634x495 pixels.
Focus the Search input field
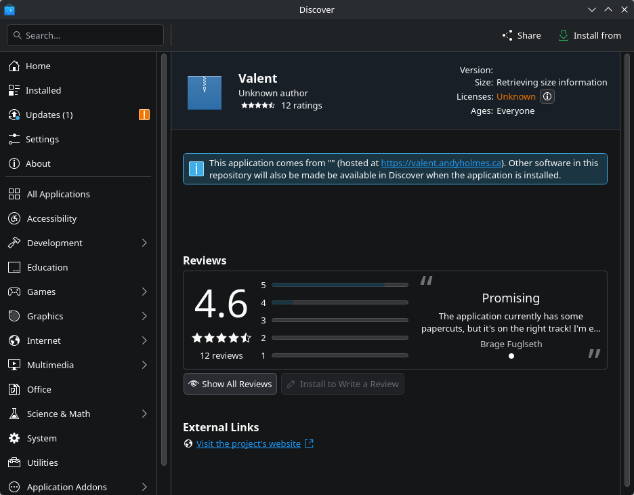[91, 35]
